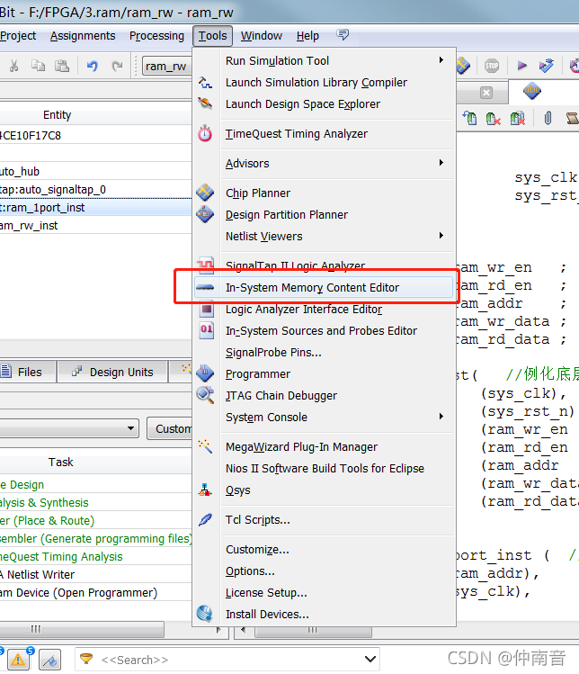Viewport: 579px width, 674px height.
Task: Click the Tcl Scripts feather icon
Action: coord(205,520)
